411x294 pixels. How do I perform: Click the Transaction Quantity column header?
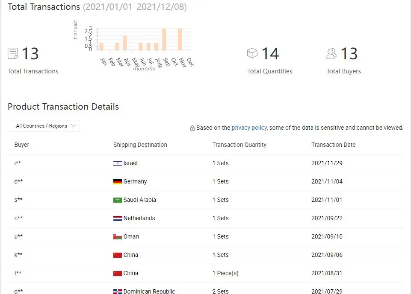coord(239,145)
